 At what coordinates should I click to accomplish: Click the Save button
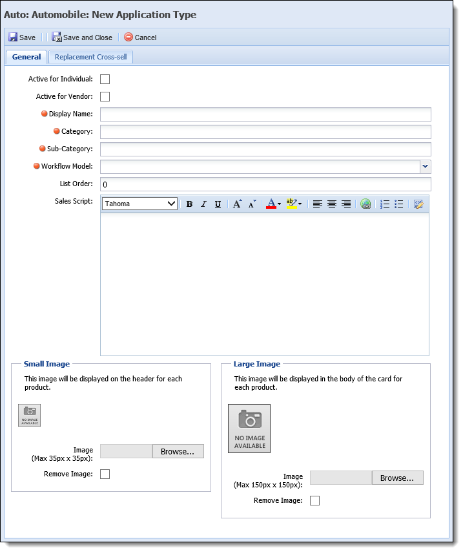(22, 37)
